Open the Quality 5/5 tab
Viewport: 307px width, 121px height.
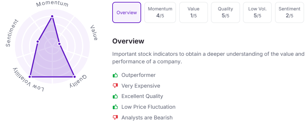point(225,13)
